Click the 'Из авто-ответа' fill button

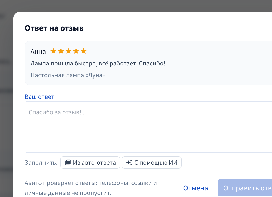[90, 162]
